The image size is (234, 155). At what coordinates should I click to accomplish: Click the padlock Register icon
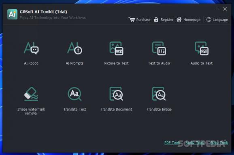(156, 19)
